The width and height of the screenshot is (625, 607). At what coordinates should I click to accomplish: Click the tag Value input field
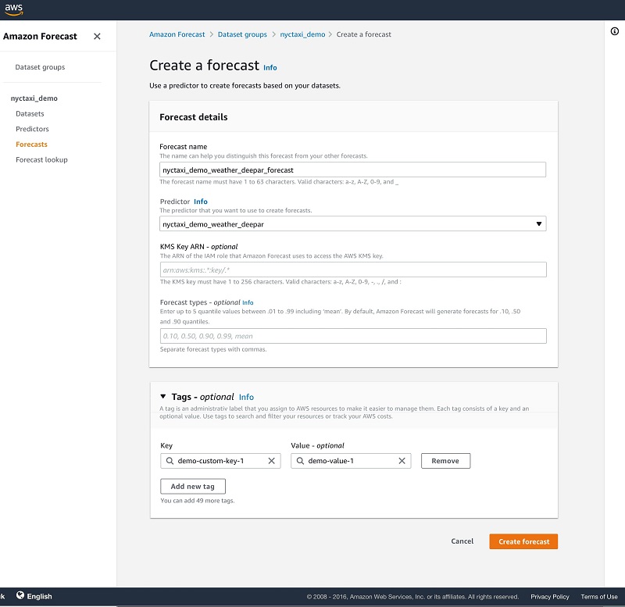(351, 461)
